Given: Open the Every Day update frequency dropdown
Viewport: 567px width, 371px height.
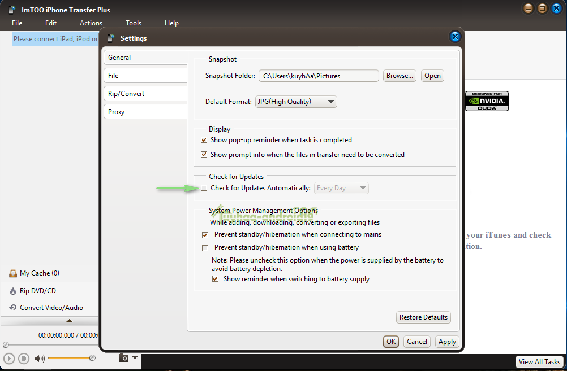Looking at the screenshot, I should (341, 188).
